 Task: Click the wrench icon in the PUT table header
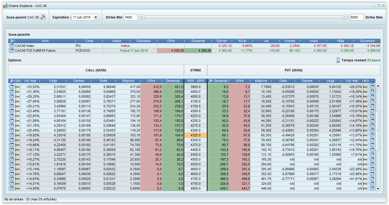pyautogui.click(x=211, y=81)
